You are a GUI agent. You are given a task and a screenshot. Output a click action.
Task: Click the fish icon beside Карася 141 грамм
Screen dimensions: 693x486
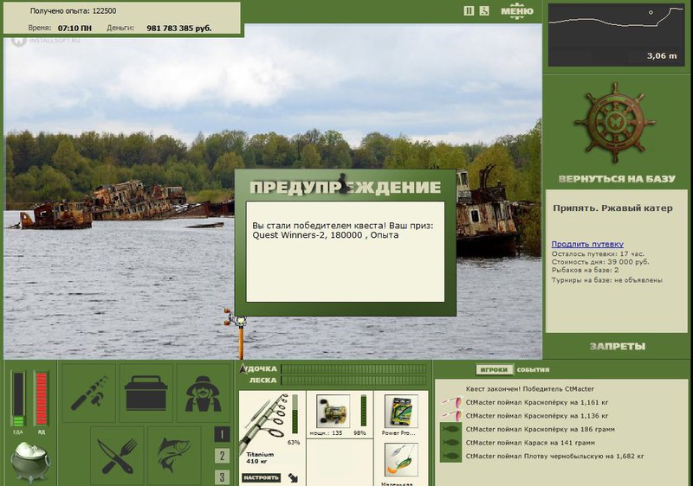coord(450,443)
